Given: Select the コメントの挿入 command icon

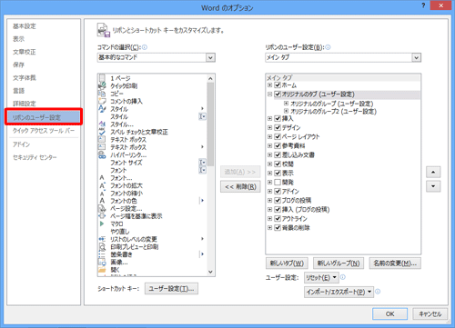Looking at the screenshot, I should (x=102, y=101).
